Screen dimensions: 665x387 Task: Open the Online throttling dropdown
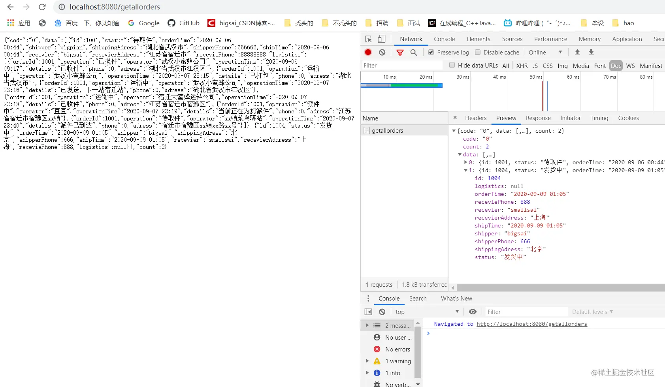pos(545,52)
